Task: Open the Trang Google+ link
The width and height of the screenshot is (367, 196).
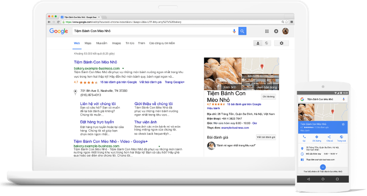Action: click(175, 82)
